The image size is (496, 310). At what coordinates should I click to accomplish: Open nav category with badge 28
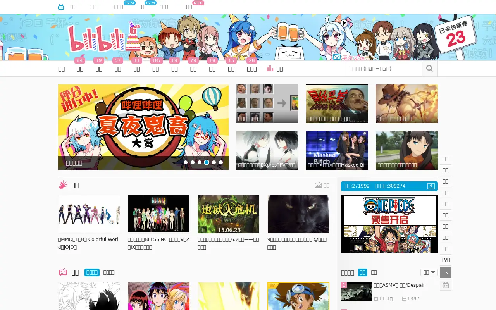(x=252, y=69)
